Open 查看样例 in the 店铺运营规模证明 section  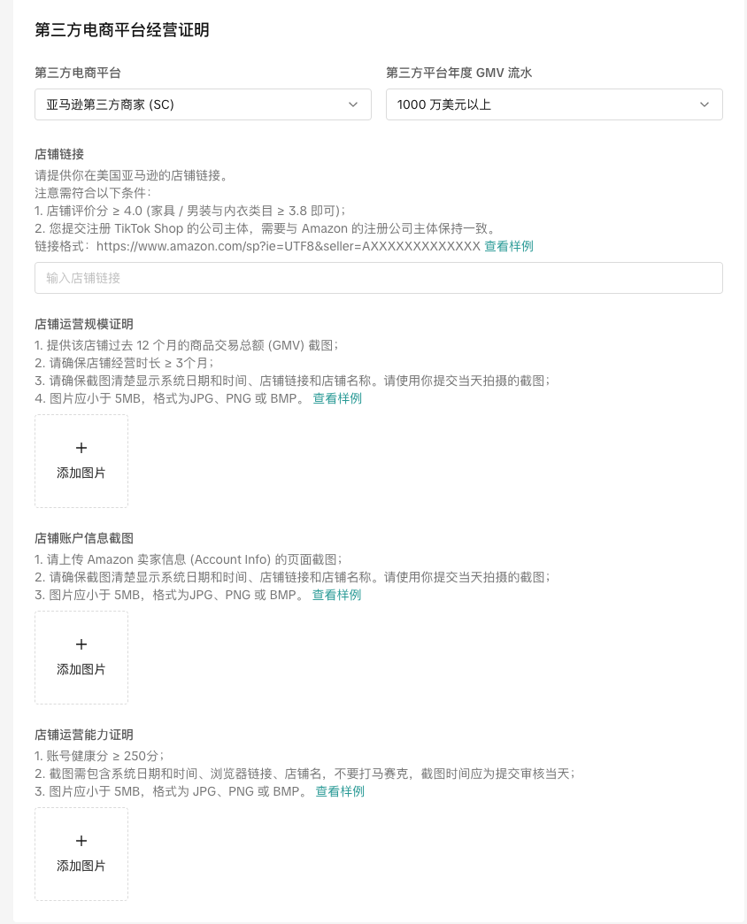[337, 398]
